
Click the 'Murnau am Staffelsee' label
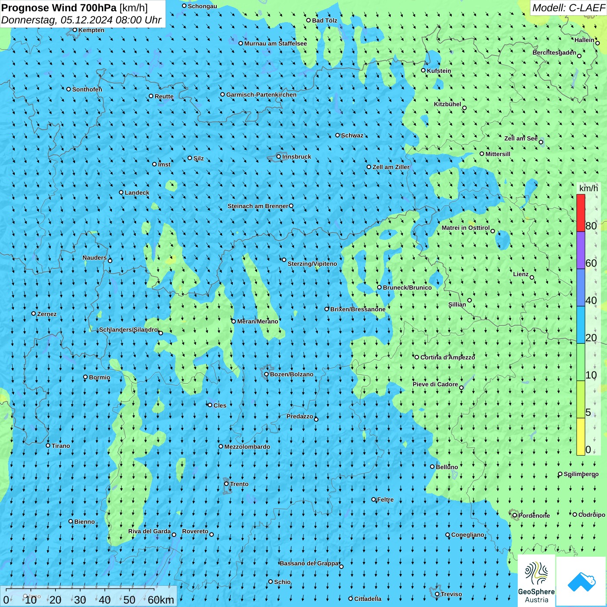(275, 43)
